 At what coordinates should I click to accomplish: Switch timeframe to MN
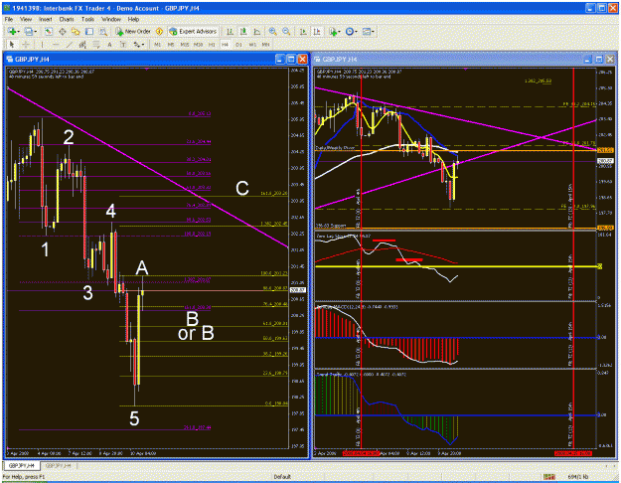point(265,45)
